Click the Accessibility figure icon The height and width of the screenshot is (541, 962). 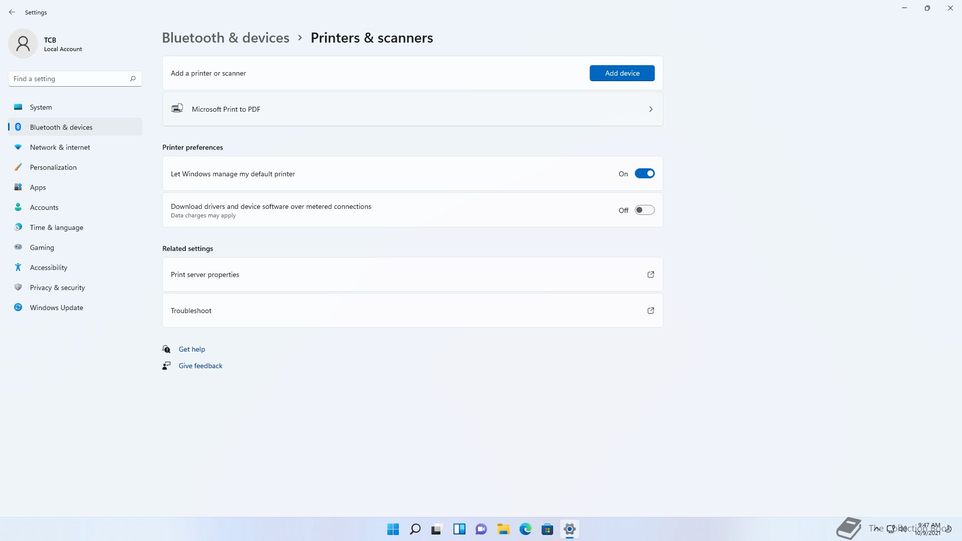(x=18, y=267)
